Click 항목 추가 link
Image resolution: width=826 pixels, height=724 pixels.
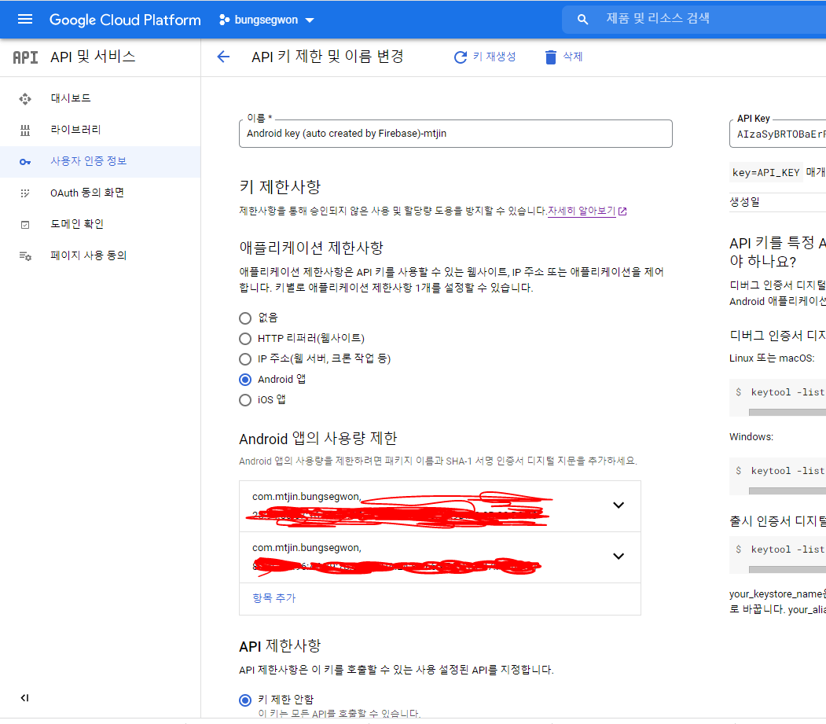[274, 598]
